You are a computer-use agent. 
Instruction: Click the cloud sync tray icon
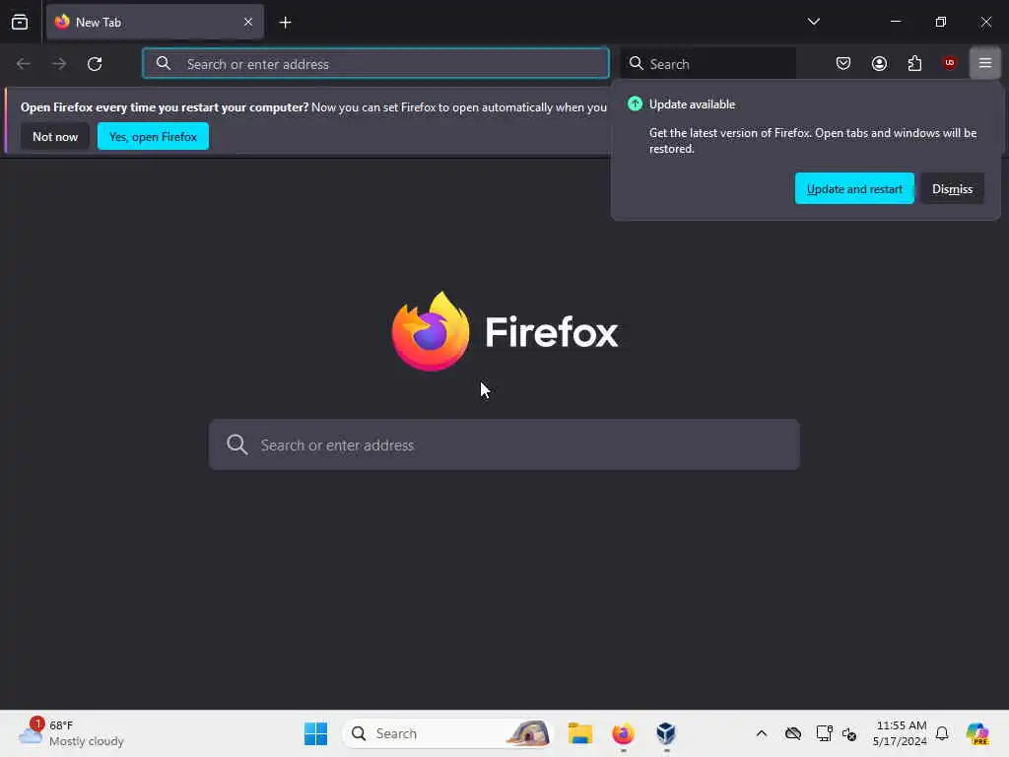pos(793,733)
